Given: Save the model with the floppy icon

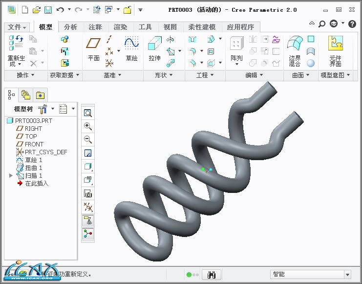Looking at the screenshot, I should (x=48, y=10).
